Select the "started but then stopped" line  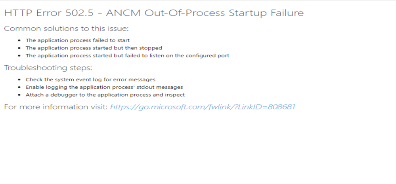click(x=94, y=48)
